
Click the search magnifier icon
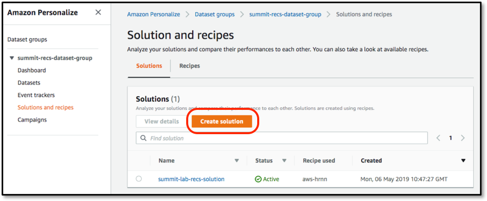click(x=143, y=138)
